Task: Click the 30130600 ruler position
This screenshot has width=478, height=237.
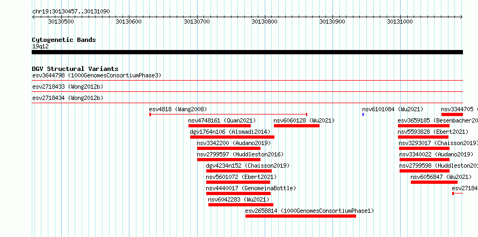Action: point(129,21)
